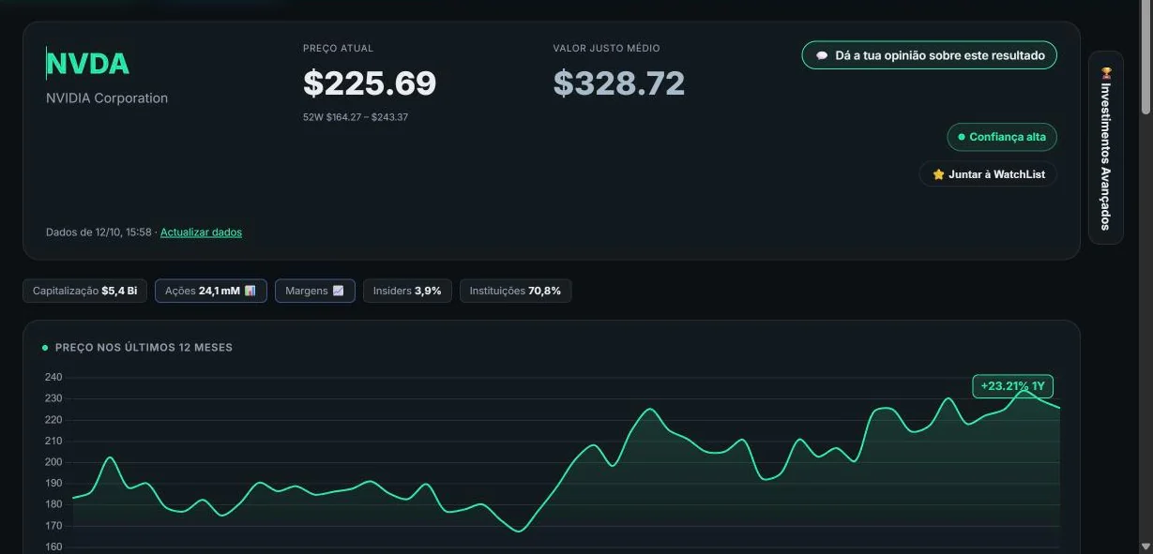Click the NVIDIA Corporation company name
The height and width of the screenshot is (554, 1153).
point(107,98)
